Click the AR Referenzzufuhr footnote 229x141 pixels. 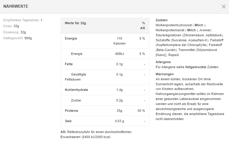[96, 134]
